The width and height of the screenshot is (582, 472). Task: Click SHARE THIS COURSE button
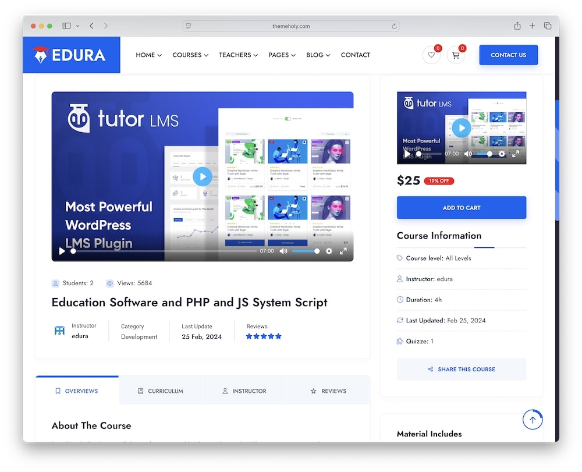[462, 369]
